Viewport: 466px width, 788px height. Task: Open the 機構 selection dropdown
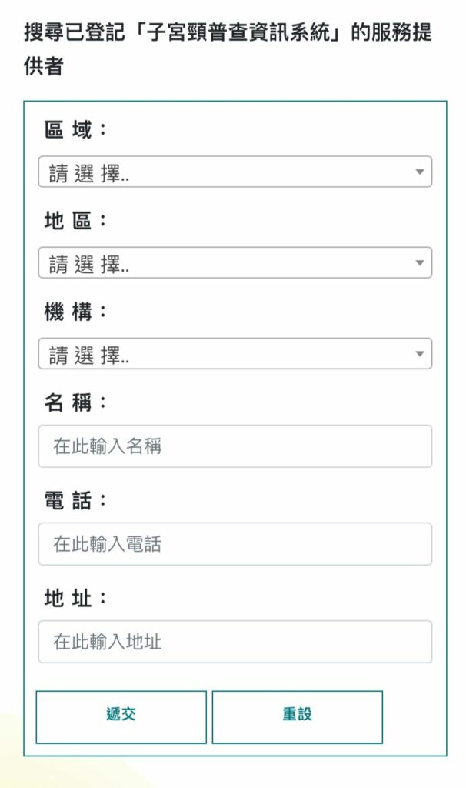pyautogui.click(x=233, y=355)
